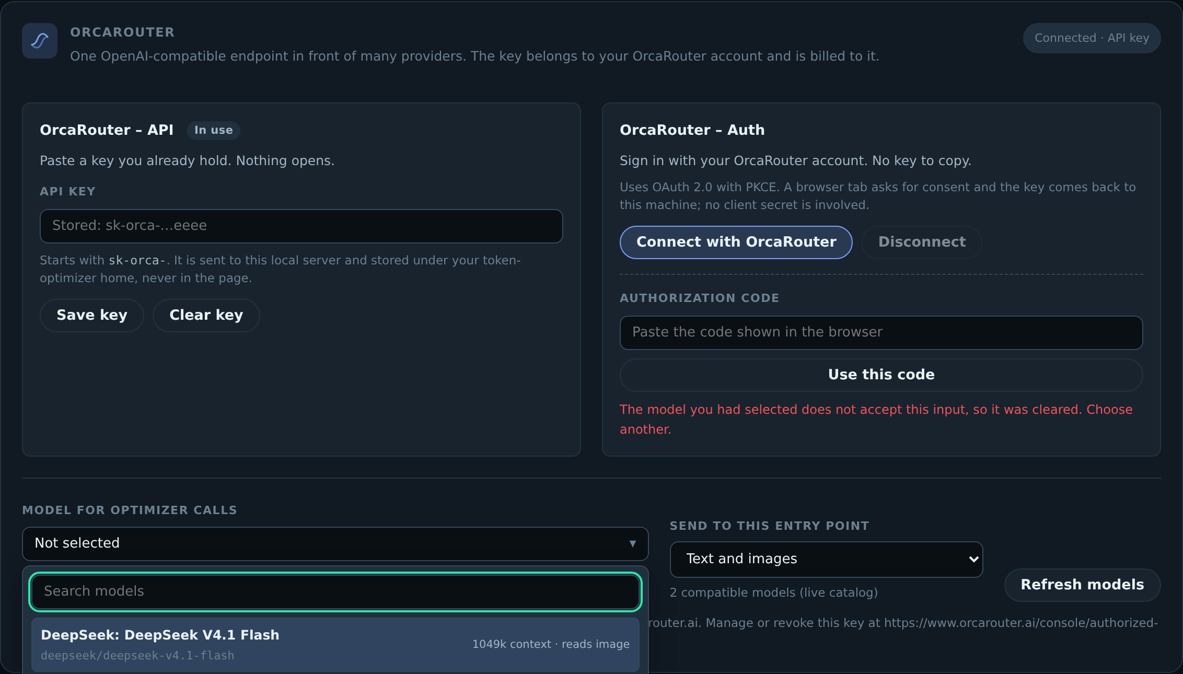The width and height of the screenshot is (1183, 674).
Task: Focus the authorization code input field
Action: click(882, 332)
